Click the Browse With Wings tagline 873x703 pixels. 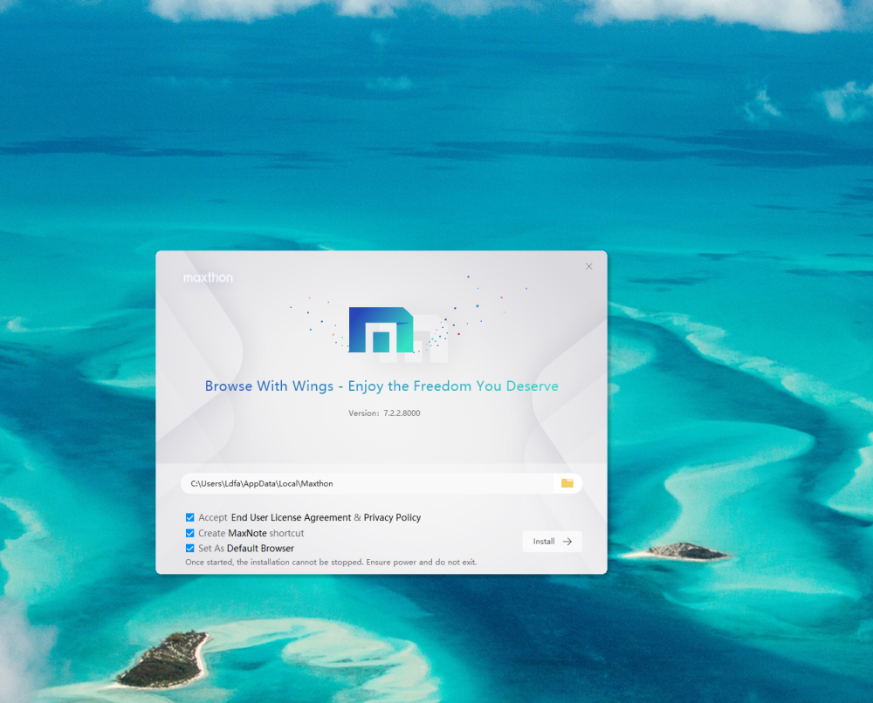(x=382, y=386)
